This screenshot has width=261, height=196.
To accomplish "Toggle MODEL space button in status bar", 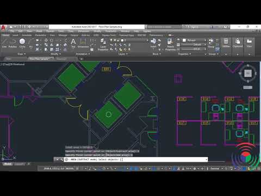I will point(70,169).
